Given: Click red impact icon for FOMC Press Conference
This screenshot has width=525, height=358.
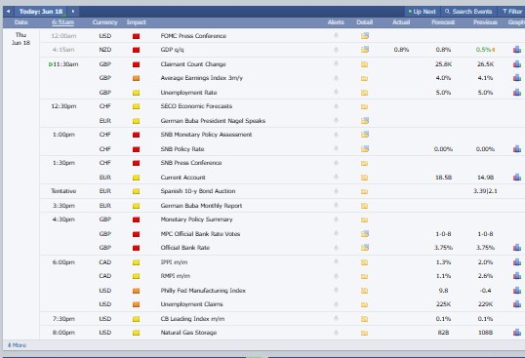Looking at the screenshot, I should click(x=136, y=36).
